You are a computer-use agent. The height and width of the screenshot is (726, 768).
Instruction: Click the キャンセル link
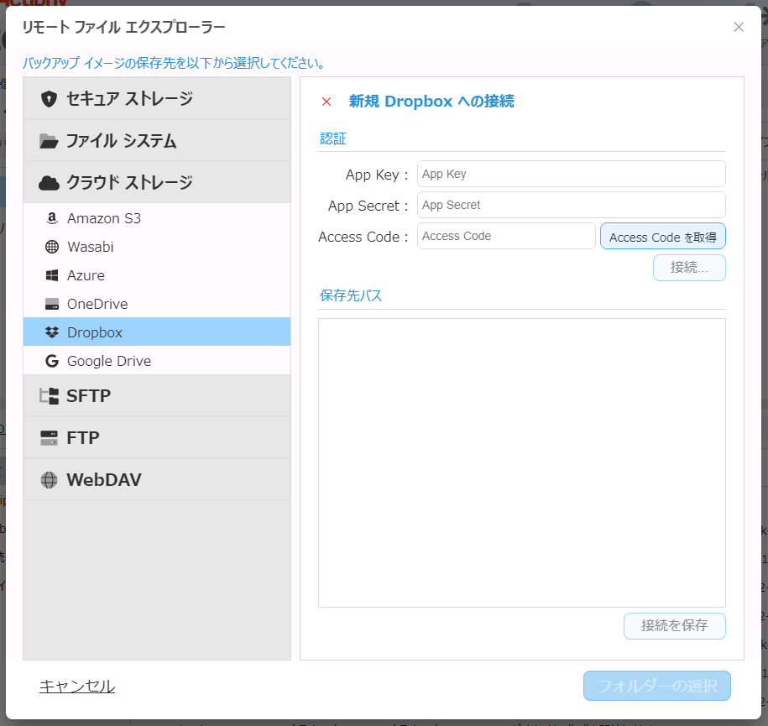coord(77,687)
